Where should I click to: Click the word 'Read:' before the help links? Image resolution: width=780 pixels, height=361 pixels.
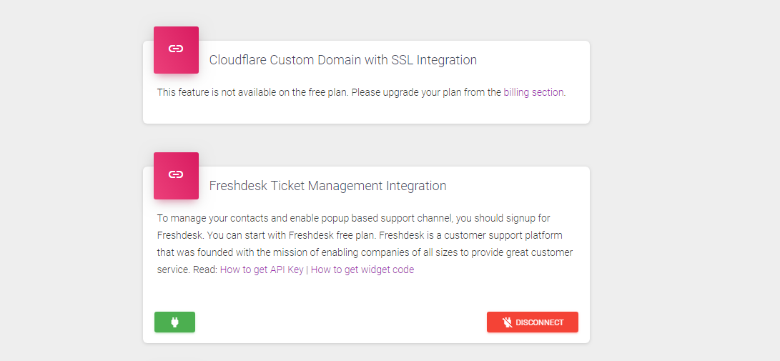205,269
